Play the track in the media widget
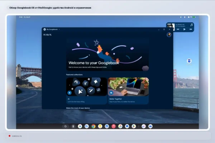This screenshot has width=215, height=143. [185, 29]
